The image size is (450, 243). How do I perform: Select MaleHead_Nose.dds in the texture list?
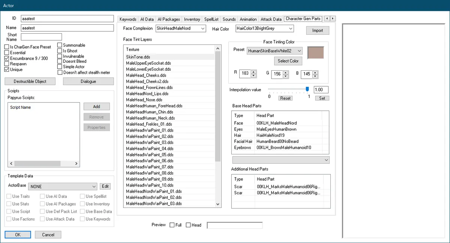[144, 100]
